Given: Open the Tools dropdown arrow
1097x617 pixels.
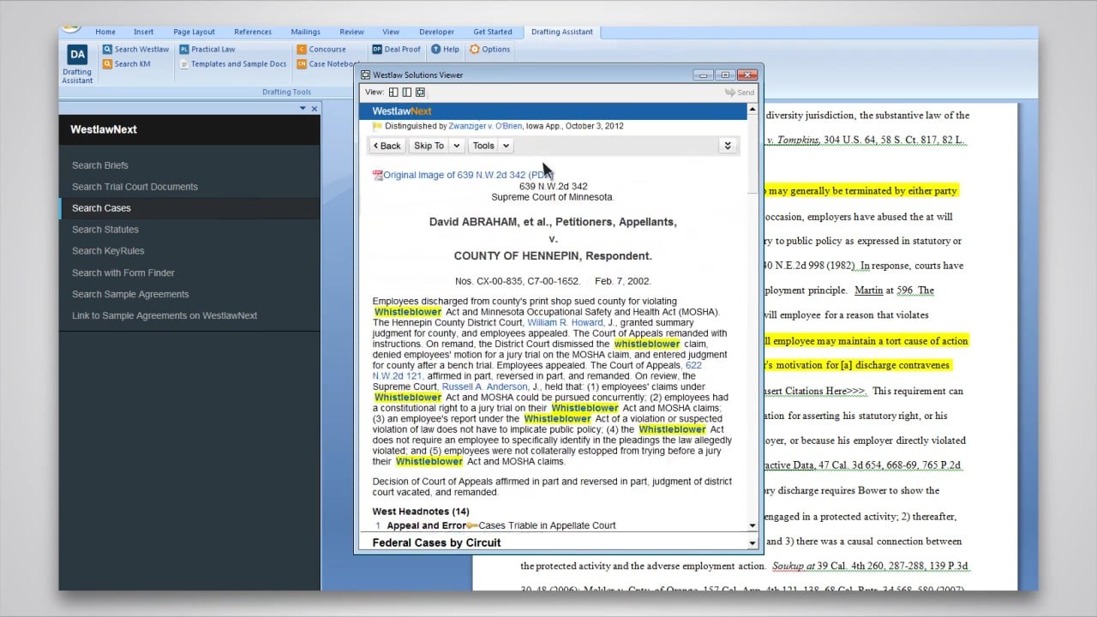Looking at the screenshot, I should 506,146.
